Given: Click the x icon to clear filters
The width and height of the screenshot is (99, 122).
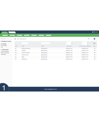Looking at the screenshot, I should 96,43.
